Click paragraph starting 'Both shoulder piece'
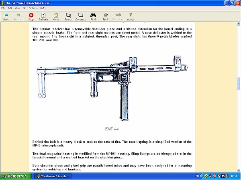 click(x=112, y=168)
